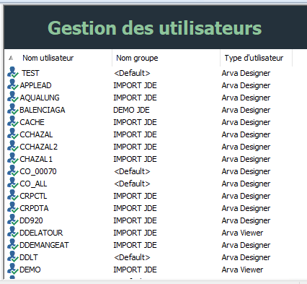Image resolution: width=307 pixels, height=284 pixels.
Task: Click Arva Viewer type in DDELATOUR row
Action: (x=242, y=233)
